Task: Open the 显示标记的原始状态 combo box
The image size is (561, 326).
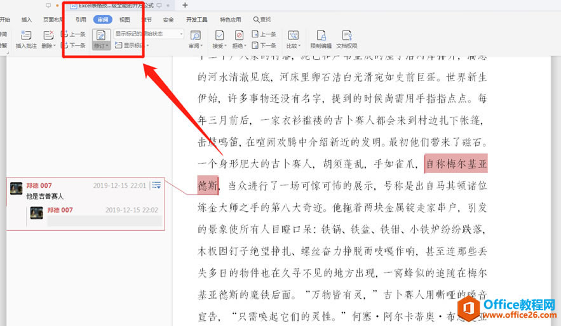Action: click(149, 34)
